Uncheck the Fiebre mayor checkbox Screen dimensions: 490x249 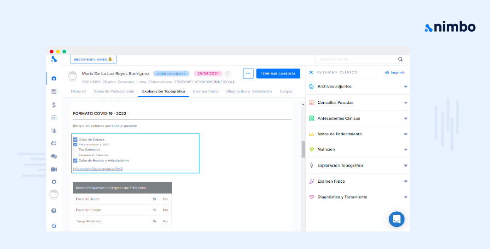pos(75,145)
